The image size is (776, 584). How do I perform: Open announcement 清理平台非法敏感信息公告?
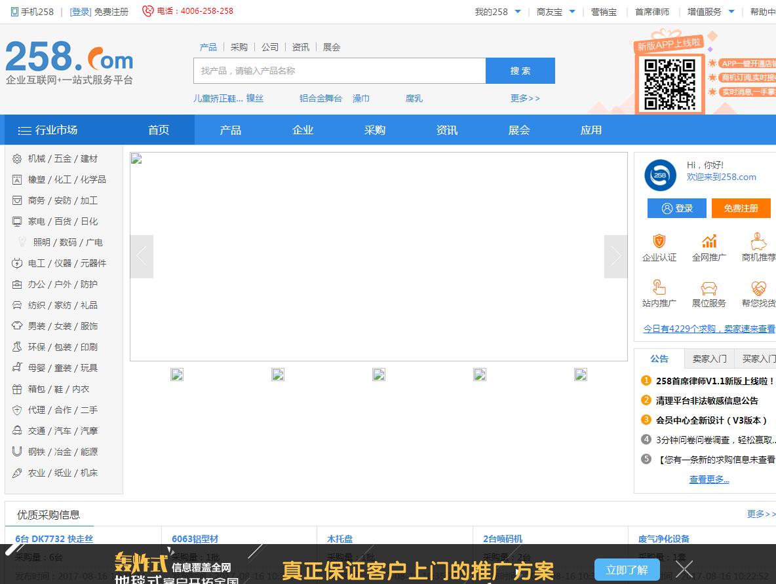[707, 401]
